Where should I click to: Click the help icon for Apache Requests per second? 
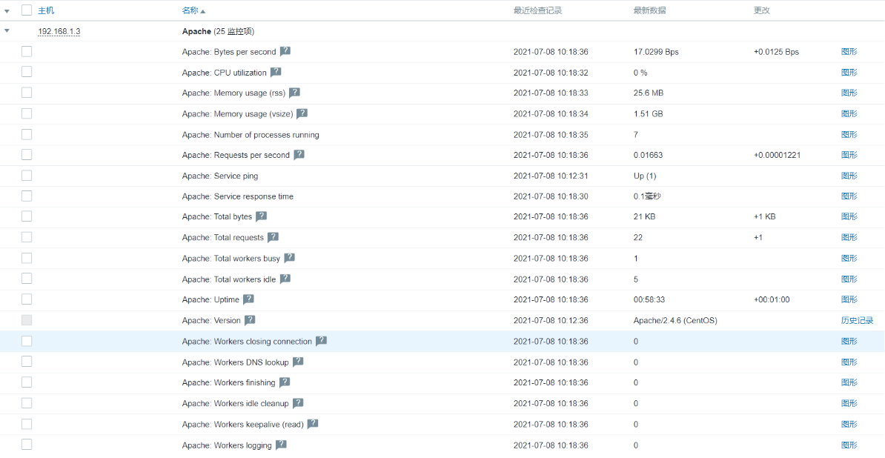[x=300, y=155]
